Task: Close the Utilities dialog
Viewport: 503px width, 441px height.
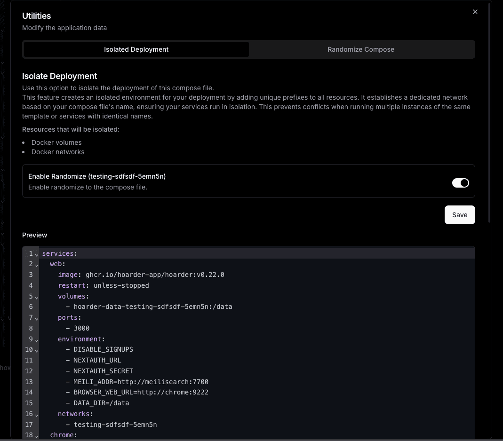Action: click(475, 12)
